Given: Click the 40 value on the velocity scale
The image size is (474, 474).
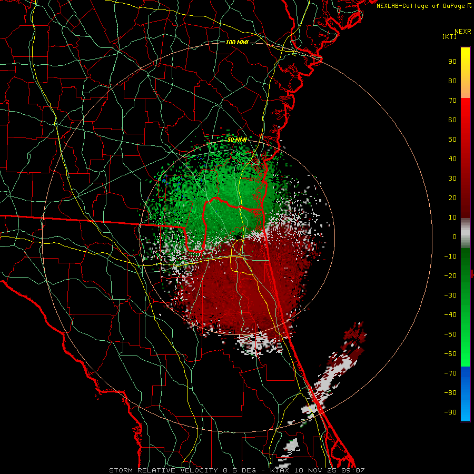Looking at the screenshot, I should (x=452, y=159).
